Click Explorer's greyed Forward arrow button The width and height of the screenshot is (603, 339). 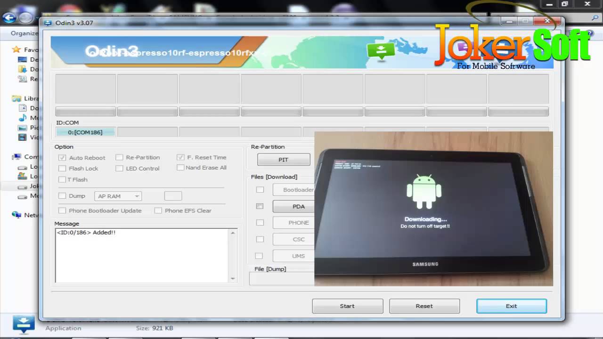click(25, 17)
